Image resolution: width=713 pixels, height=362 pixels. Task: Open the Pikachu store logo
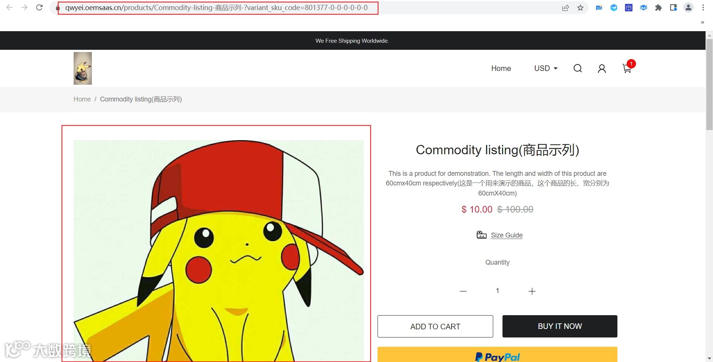[83, 68]
